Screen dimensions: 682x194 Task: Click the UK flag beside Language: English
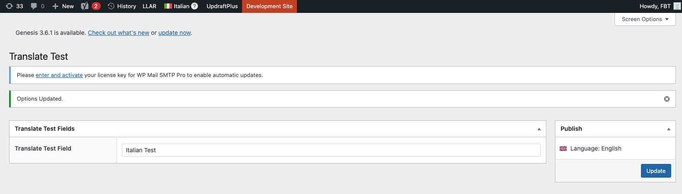point(563,148)
